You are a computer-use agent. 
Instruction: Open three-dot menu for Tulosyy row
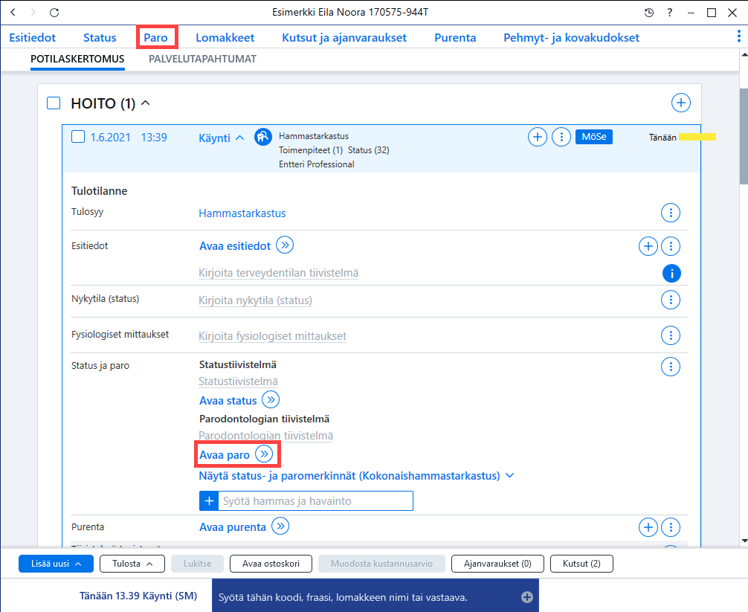tap(671, 213)
